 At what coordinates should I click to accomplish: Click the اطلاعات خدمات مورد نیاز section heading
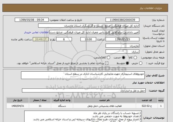click(x=148, y=83)
